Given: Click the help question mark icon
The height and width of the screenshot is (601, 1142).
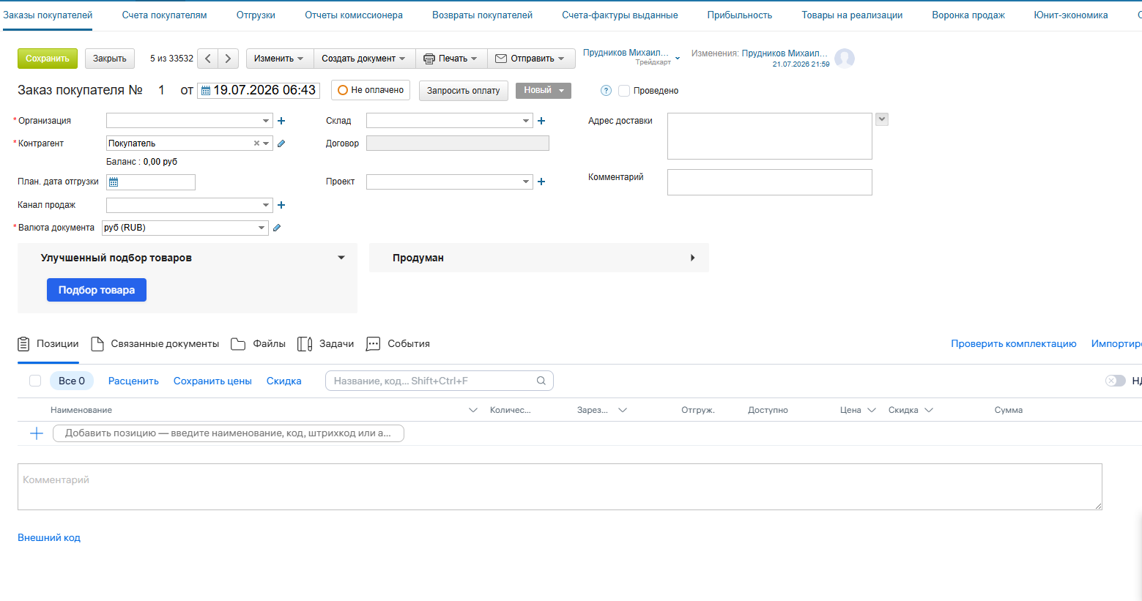Looking at the screenshot, I should [606, 91].
